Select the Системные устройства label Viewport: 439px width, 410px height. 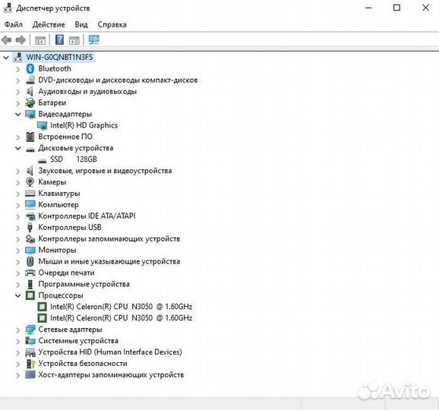(78, 341)
